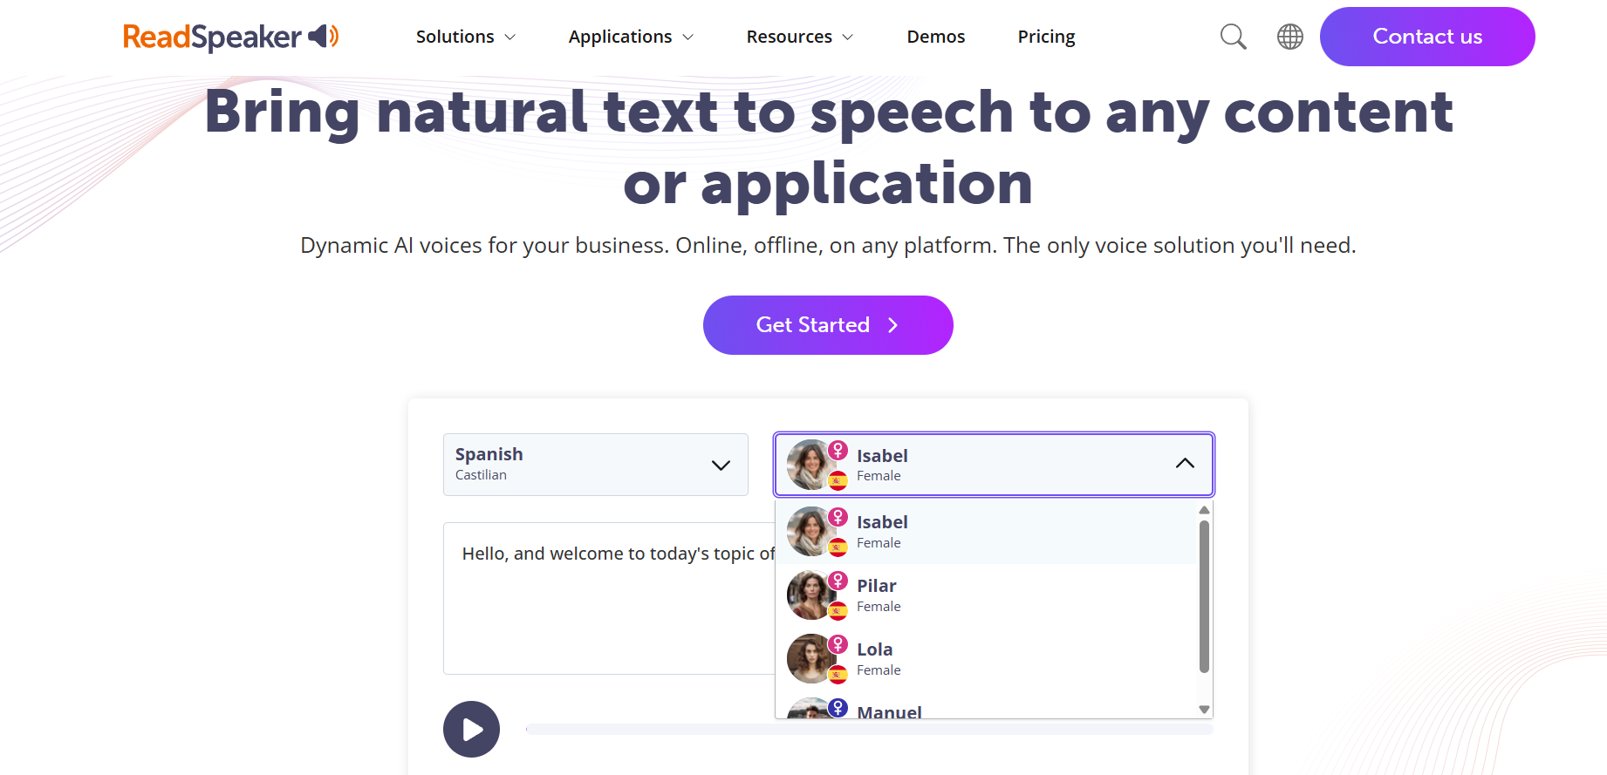1607x775 pixels.
Task: Click the Spanish flag icon beside Pilar
Action: [838, 612]
